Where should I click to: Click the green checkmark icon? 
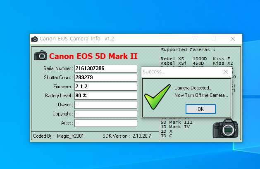tap(157, 97)
